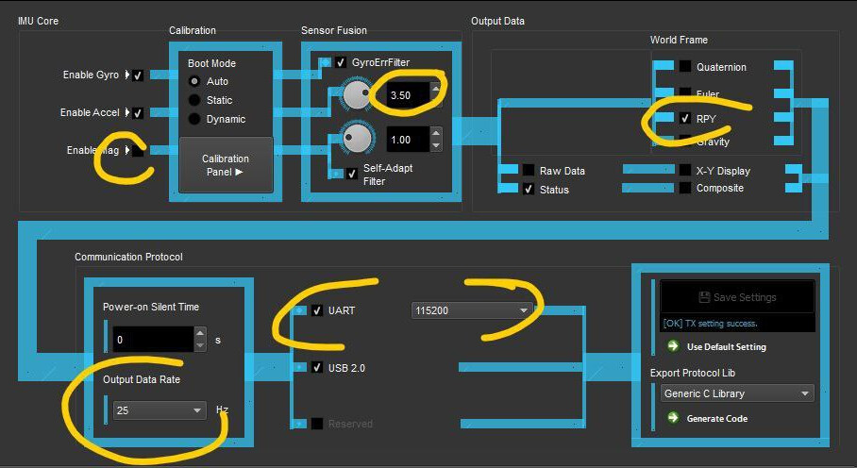Toggle the Enable Gyro checkbox
Image resolution: width=857 pixels, height=468 pixels.
tap(138, 75)
